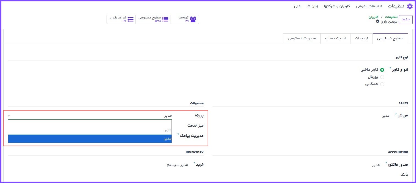The image size is (416, 183).
Task: Click the help question mark beside فروش
Action: click(x=396, y=114)
